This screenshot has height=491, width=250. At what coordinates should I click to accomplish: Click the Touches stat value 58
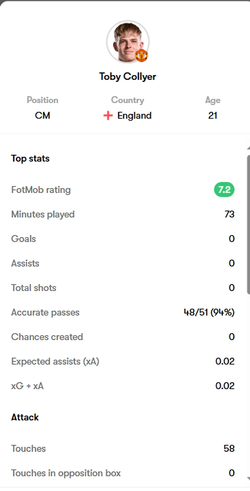coord(229,449)
